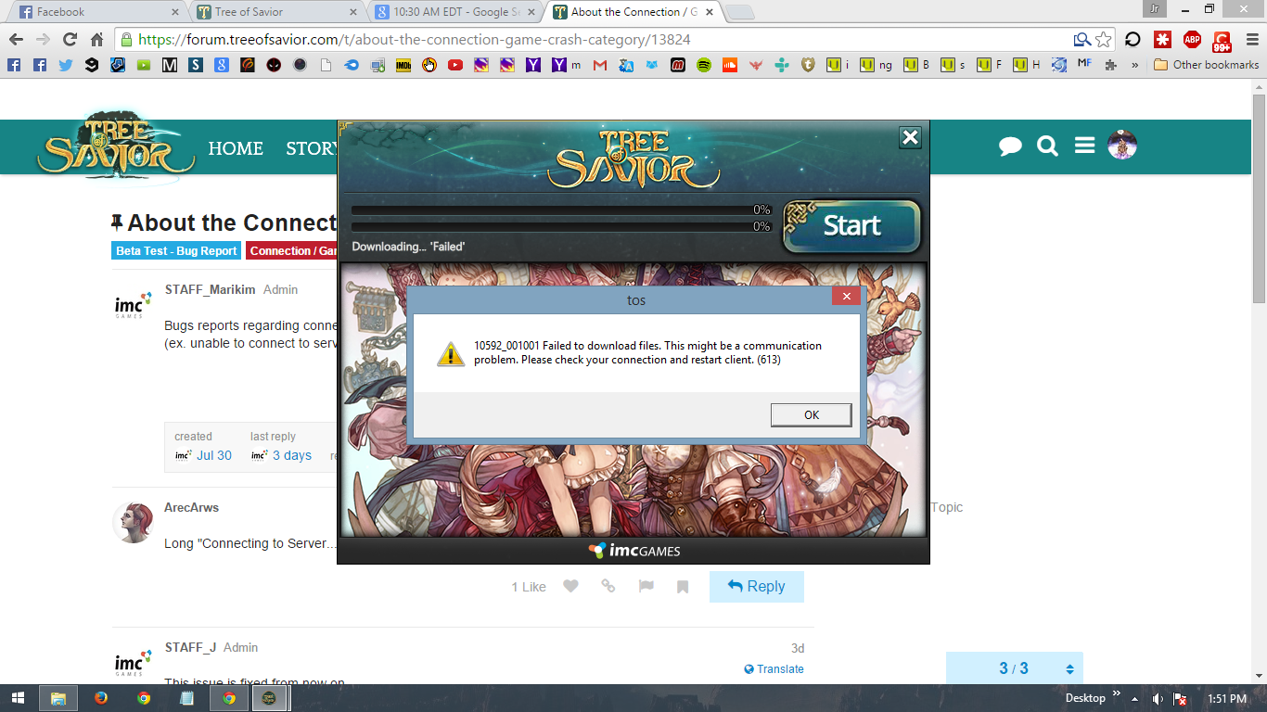
Task: Click the user avatar in forum header
Action: 1122,146
